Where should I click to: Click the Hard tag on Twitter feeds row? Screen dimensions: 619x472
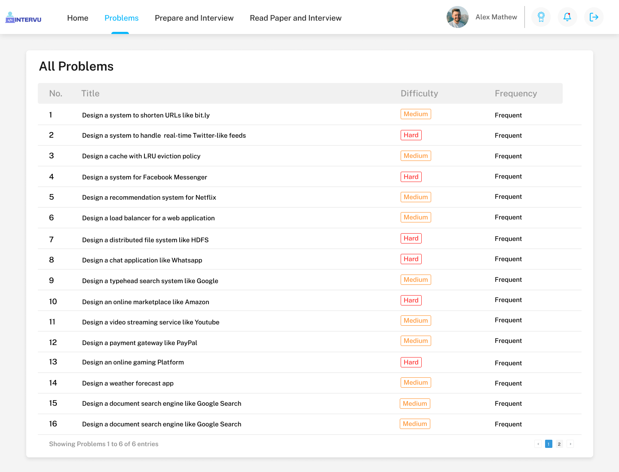[411, 135]
